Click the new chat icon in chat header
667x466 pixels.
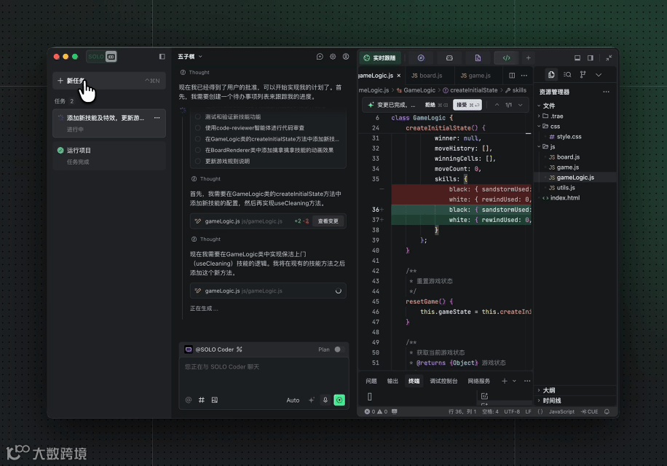pos(320,57)
